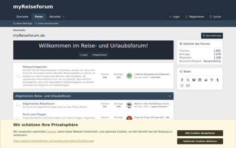Go to the Startseite tab
This screenshot has height=148, width=236.
22,17
